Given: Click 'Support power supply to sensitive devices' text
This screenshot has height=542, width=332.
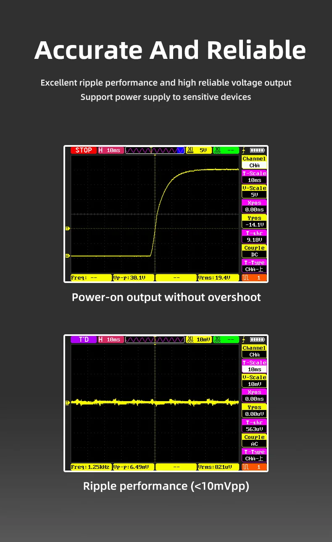Looking at the screenshot, I should [166, 97].
